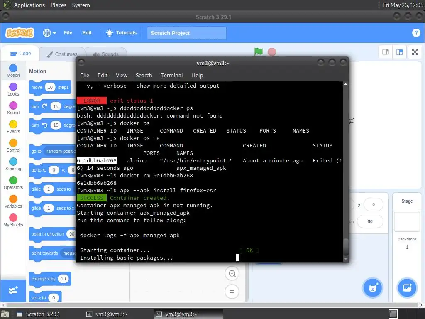Viewport: 425px width, 319px height.
Task: Open Tutorials with the lightbulb icon
Action: coord(121,33)
